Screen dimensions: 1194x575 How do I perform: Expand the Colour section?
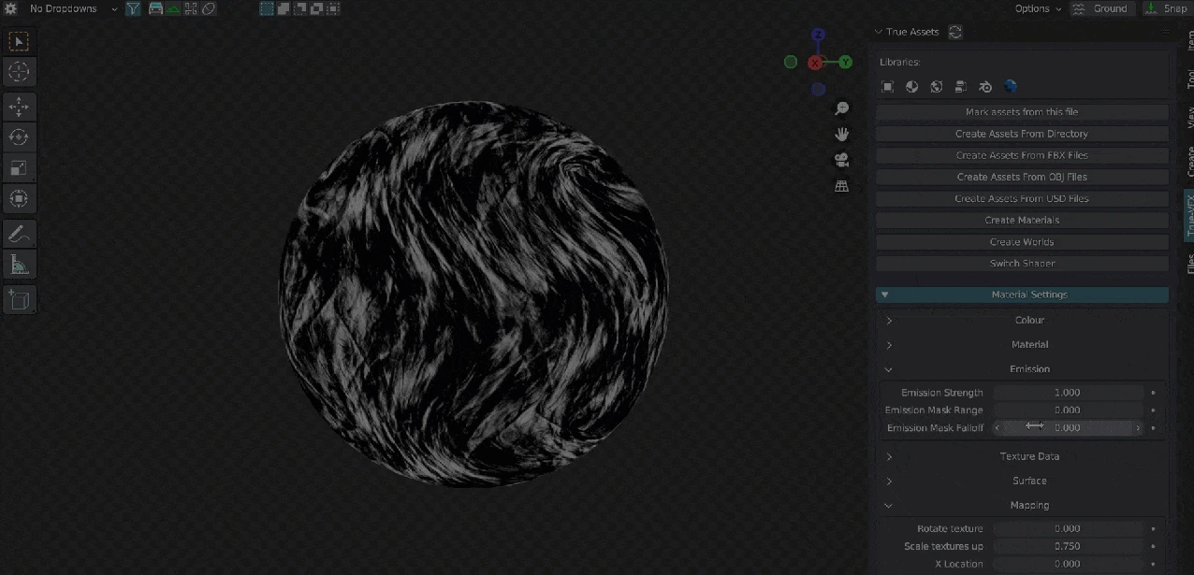pyautogui.click(x=1028, y=320)
